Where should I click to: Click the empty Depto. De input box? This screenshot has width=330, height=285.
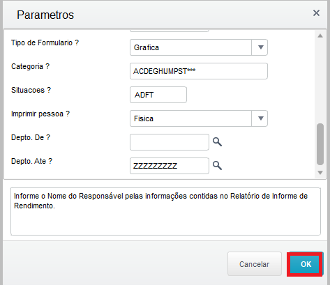[170, 142]
